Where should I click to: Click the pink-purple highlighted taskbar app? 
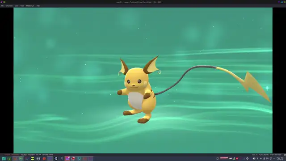click(x=67, y=159)
